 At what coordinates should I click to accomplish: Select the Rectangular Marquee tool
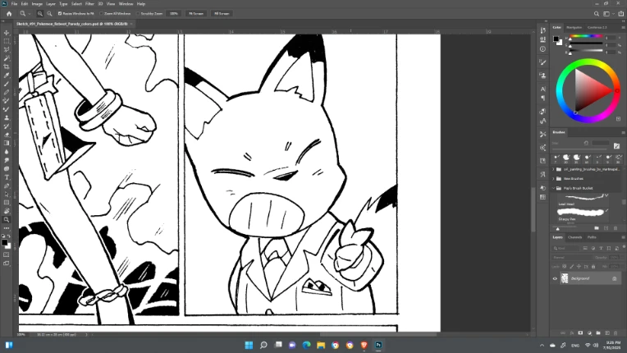click(7, 41)
